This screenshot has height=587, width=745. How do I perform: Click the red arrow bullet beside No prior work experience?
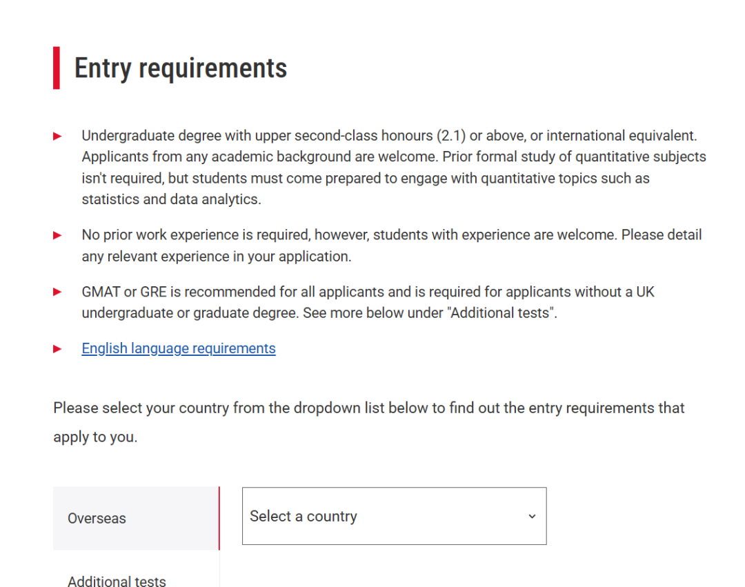click(x=58, y=235)
